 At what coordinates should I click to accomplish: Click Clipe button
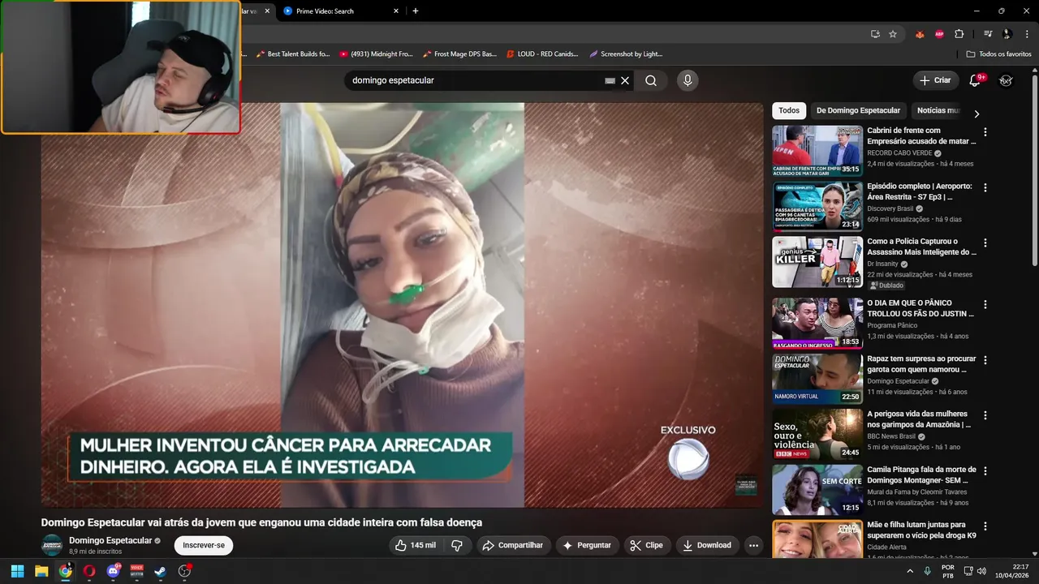click(647, 545)
